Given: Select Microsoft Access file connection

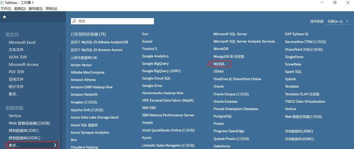Looking at the screenshot, I should tap(24, 64).
